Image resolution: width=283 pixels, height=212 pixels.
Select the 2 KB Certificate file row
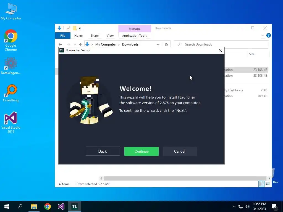(246, 90)
